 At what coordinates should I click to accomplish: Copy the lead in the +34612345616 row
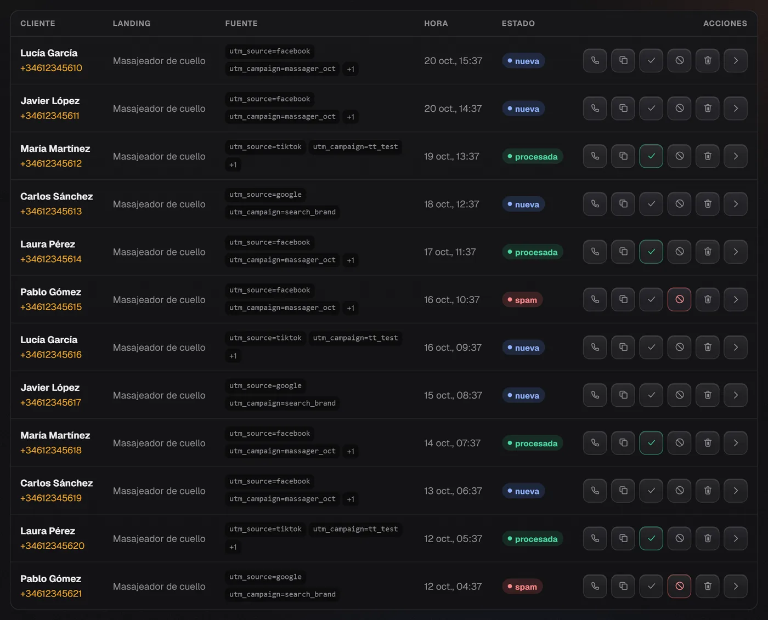point(623,347)
